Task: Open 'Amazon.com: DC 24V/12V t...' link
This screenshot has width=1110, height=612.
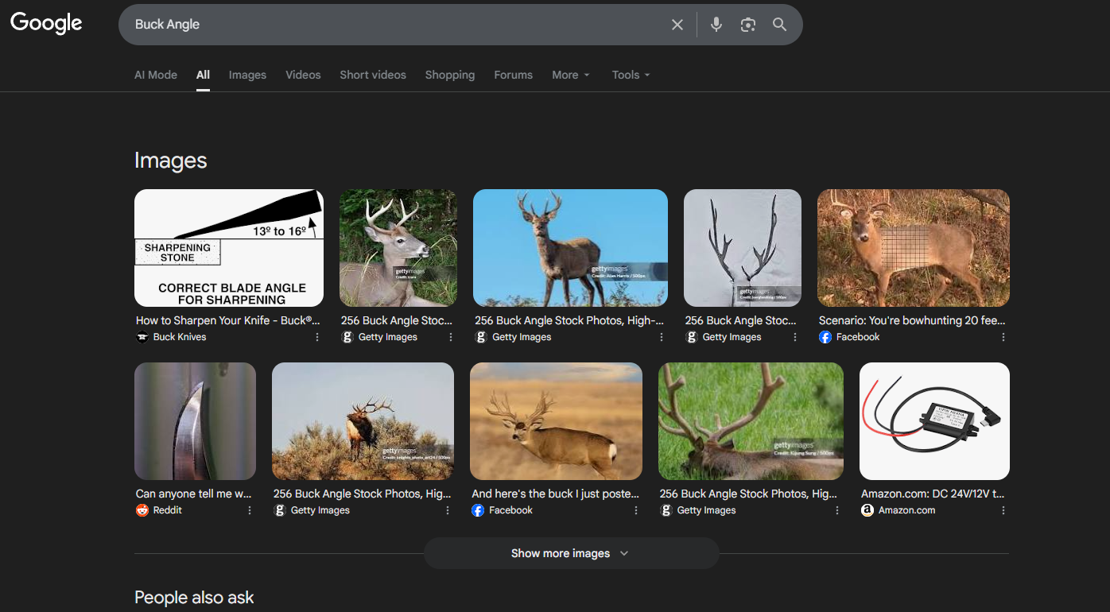Action: point(933,494)
